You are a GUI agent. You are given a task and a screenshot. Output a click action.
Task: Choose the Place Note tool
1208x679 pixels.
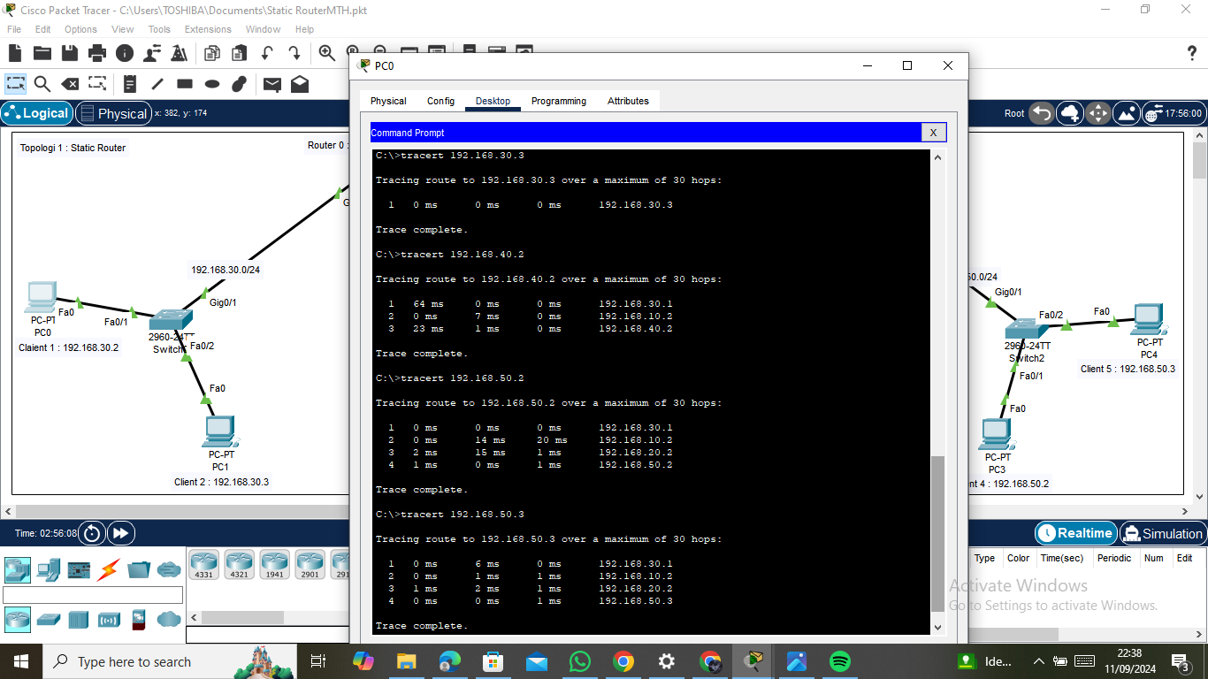pyautogui.click(x=130, y=84)
